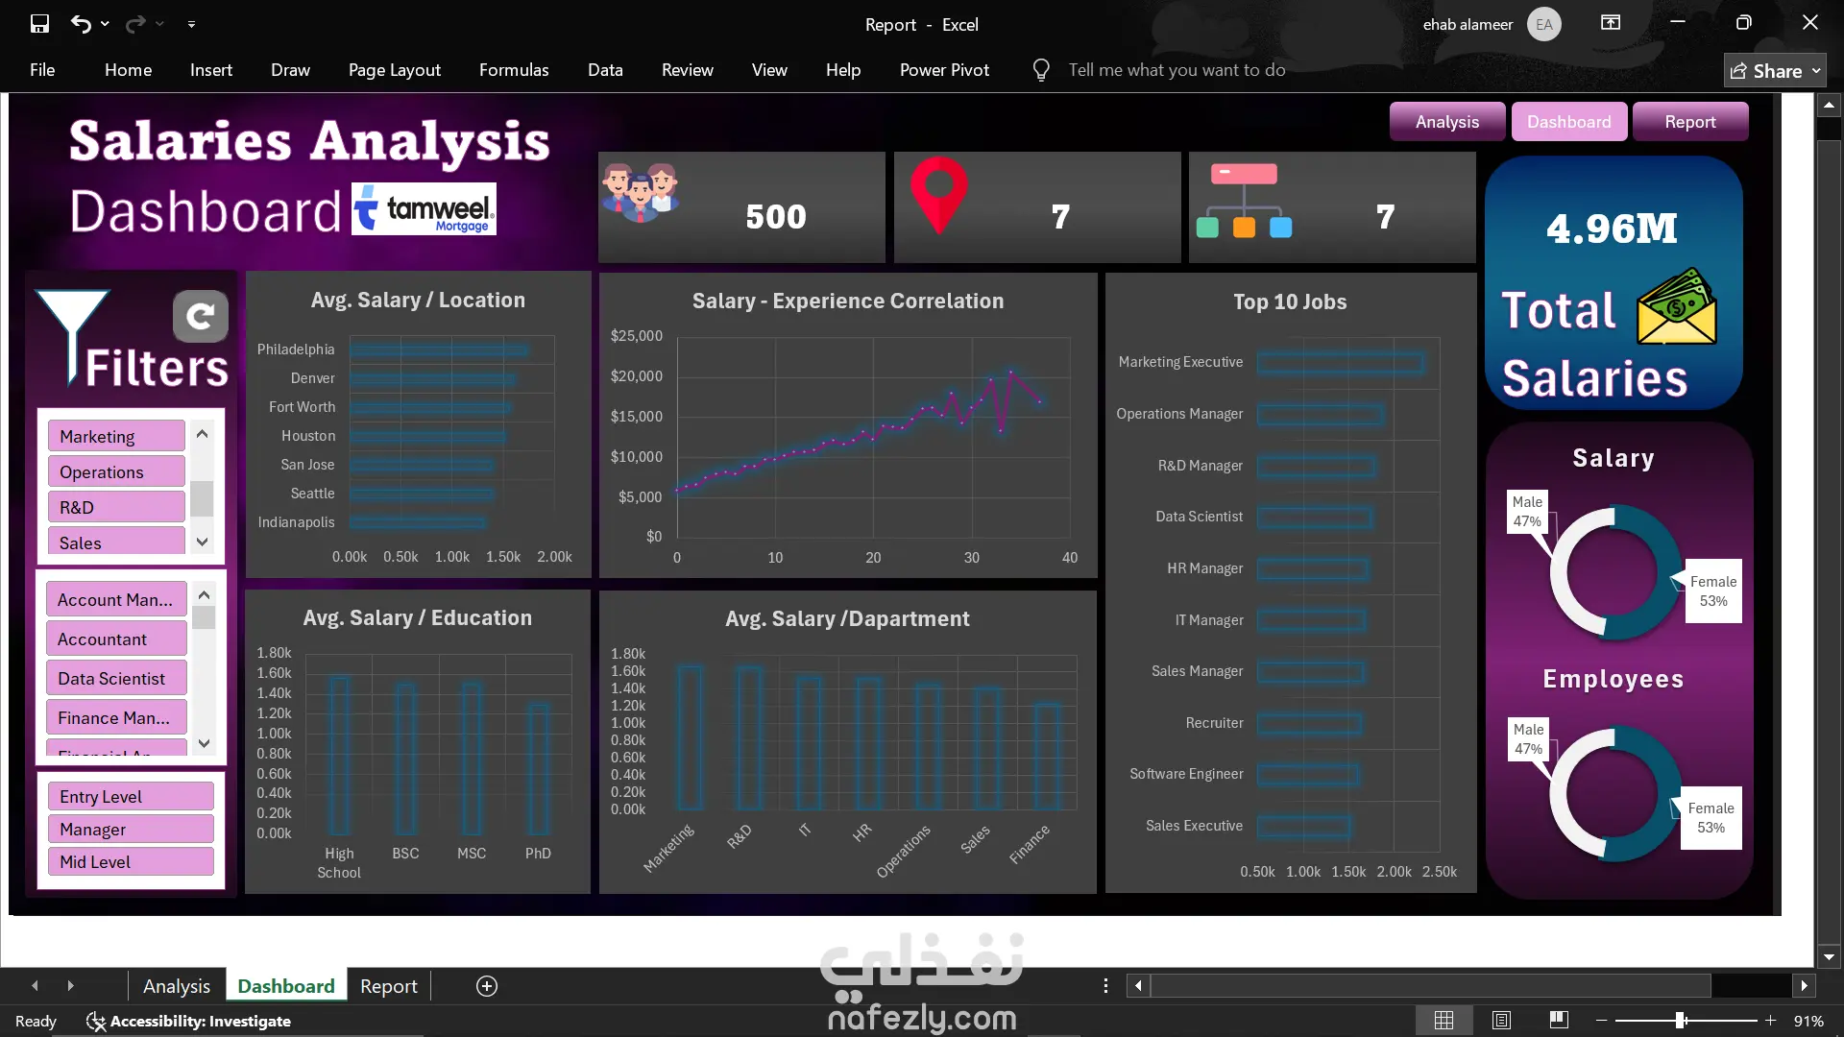
Task: Toggle the Data Scientist job slicer
Action: pyautogui.click(x=116, y=678)
